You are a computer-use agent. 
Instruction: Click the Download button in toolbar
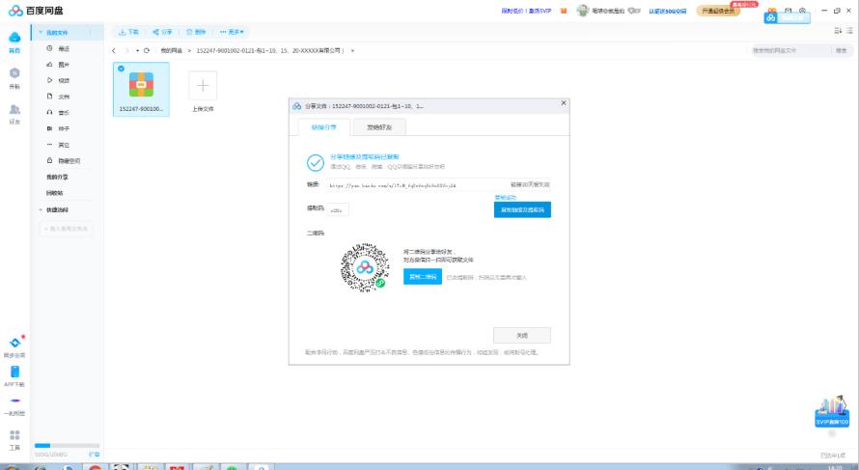pyautogui.click(x=129, y=32)
